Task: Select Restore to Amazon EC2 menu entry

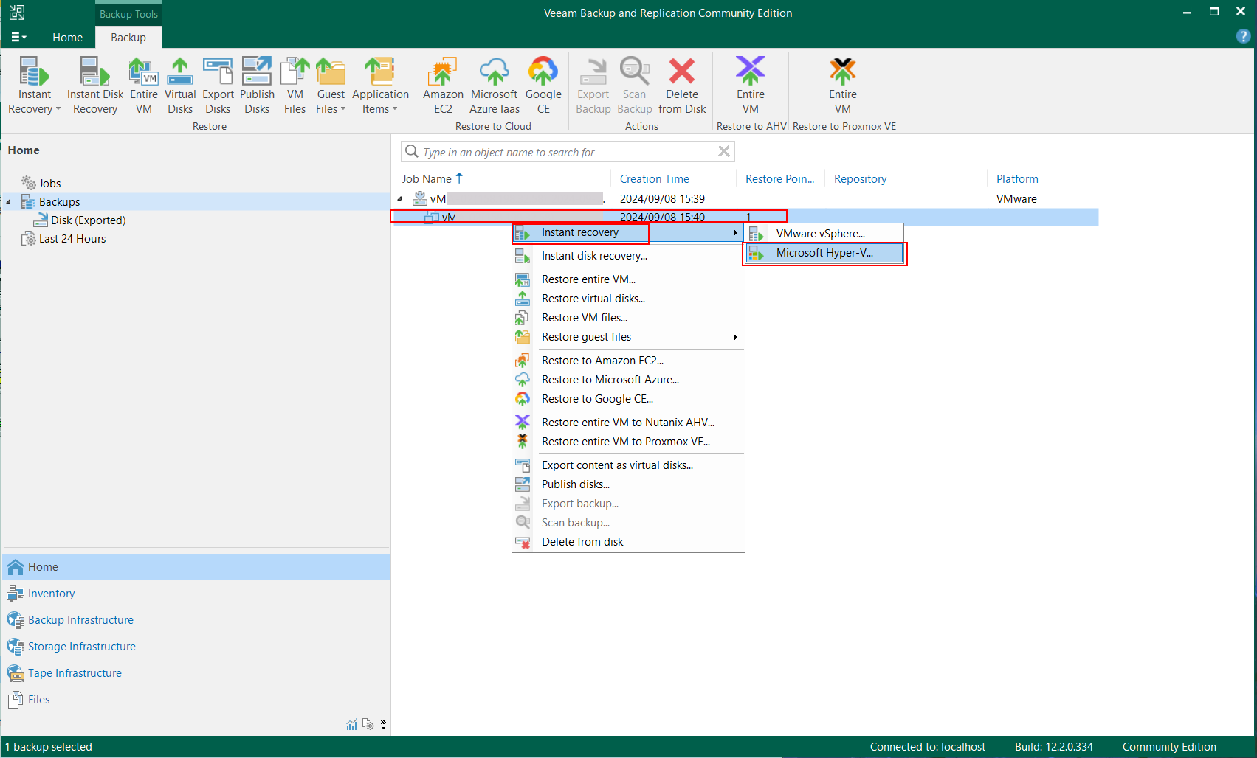Action: (x=628, y=361)
